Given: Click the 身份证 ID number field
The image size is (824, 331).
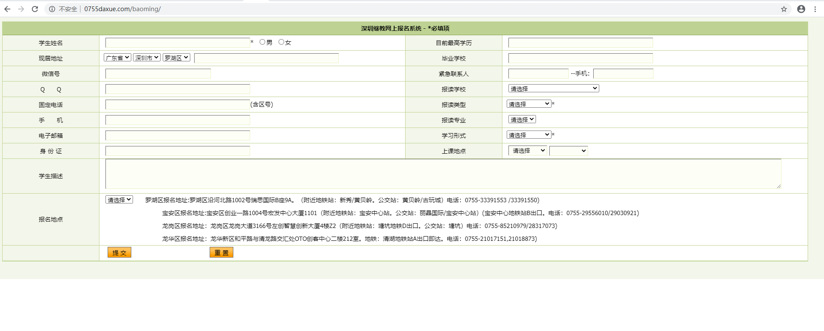Looking at the screenshot, I should point(177,151).
